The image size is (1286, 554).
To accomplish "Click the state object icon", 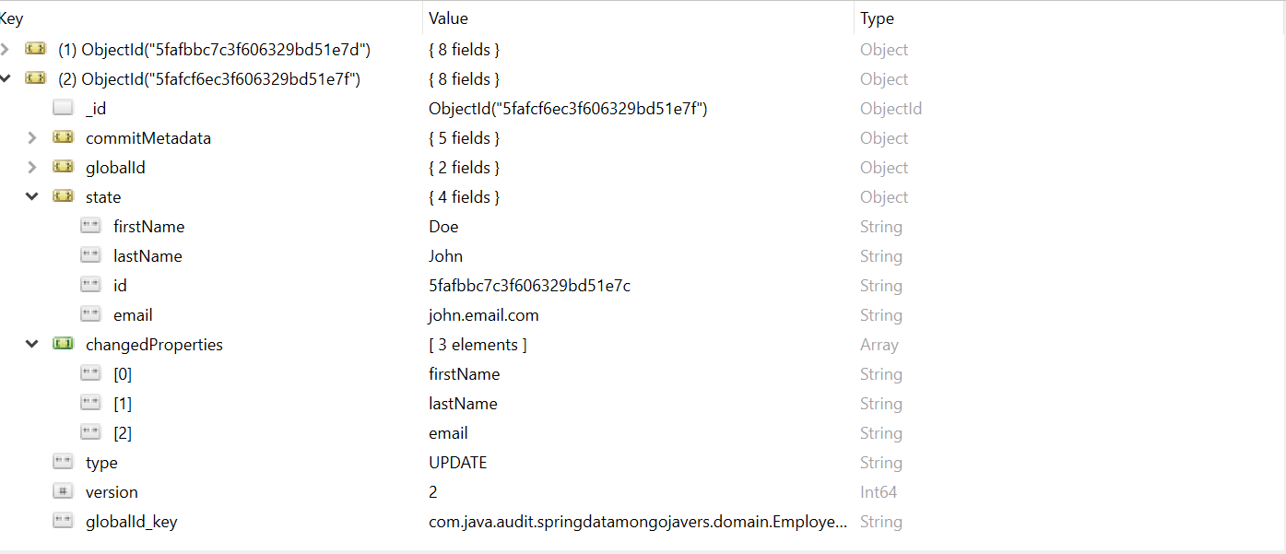I will tap(63, 197).
